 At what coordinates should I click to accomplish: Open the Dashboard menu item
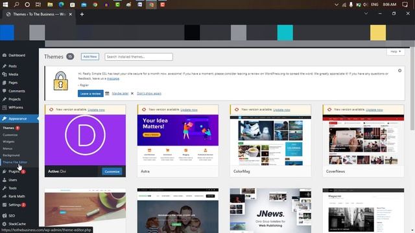17,55
